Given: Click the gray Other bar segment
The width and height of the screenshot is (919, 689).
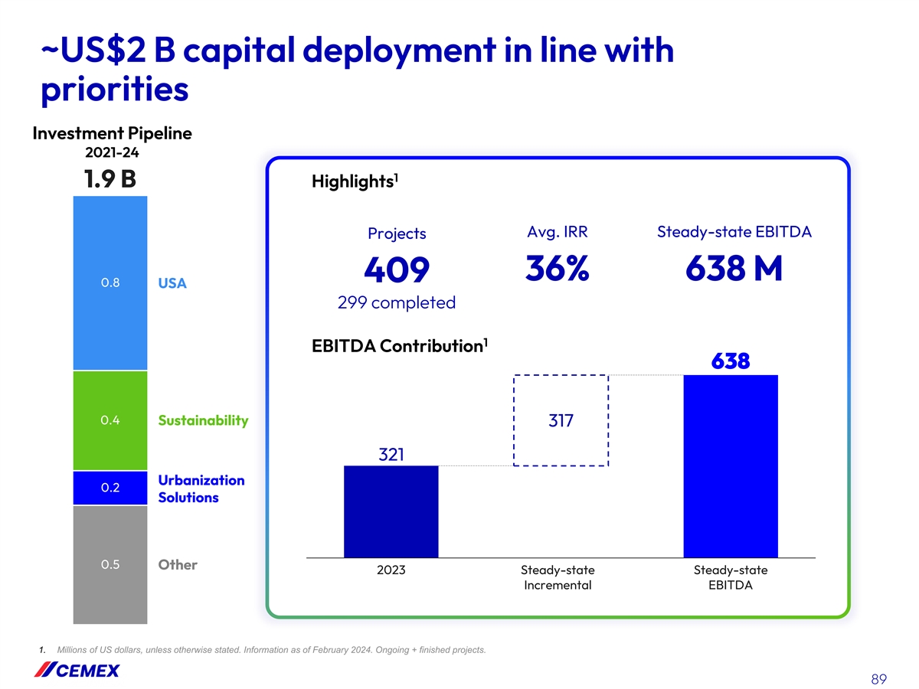Looking at the screenshot, I should 110,565.
